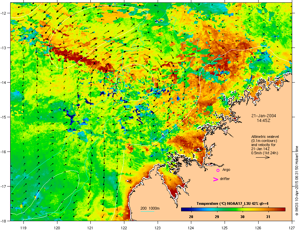Click the magenta Argo circle legend symbol
The image size is (299, 231).
point(218,170)
